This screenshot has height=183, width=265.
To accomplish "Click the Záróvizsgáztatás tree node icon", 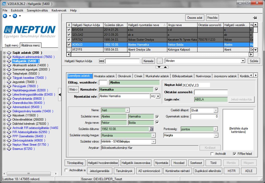I will pos(9,140).
